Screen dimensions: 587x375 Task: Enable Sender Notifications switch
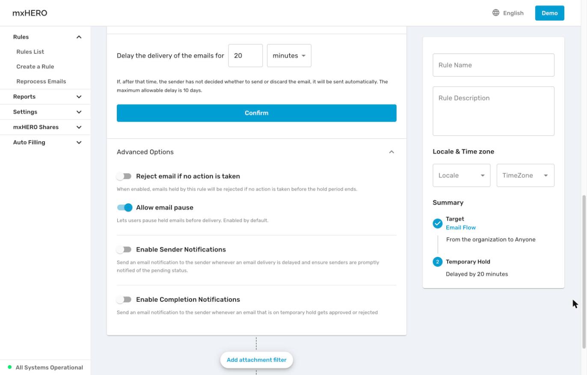[x=125, y=250]
